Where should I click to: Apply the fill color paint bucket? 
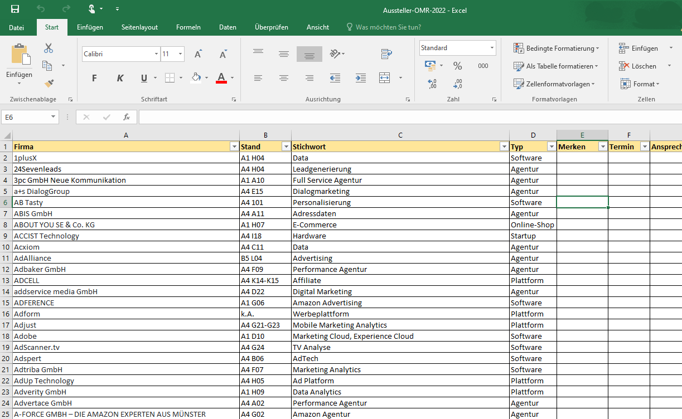point(196,77)
